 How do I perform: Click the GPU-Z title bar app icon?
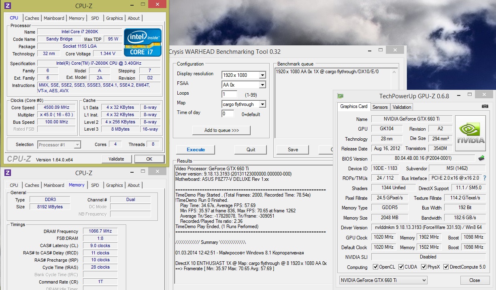coord(341,96)
